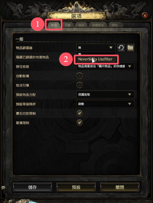Viewport: 153px width, 203px height.
Task: Open the 預設等級降評 dropdown
Action: (x=105, y=104)
